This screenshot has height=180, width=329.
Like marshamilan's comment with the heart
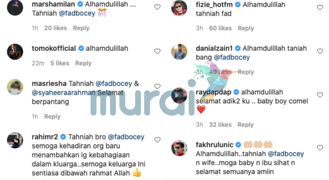coord(157,7)
